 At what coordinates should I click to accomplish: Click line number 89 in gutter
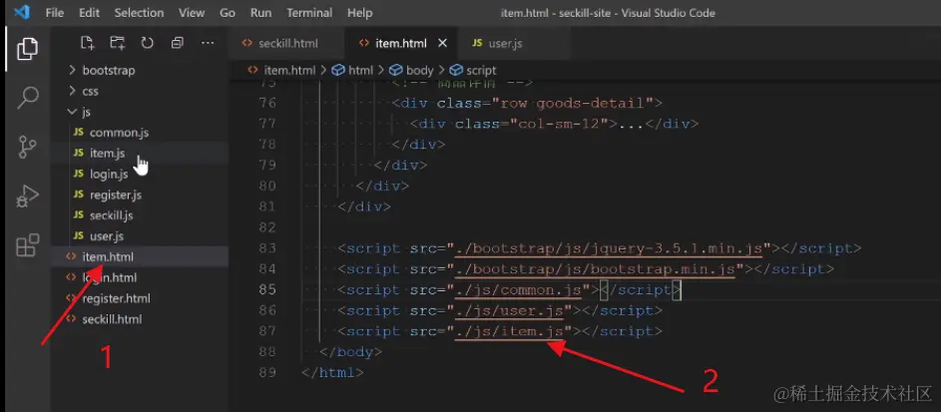click(267, 372)
